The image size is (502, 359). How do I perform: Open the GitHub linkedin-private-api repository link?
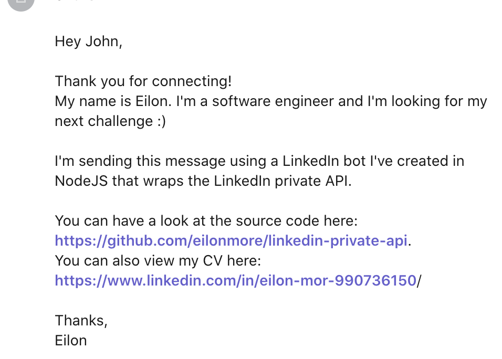click(231, 240)
